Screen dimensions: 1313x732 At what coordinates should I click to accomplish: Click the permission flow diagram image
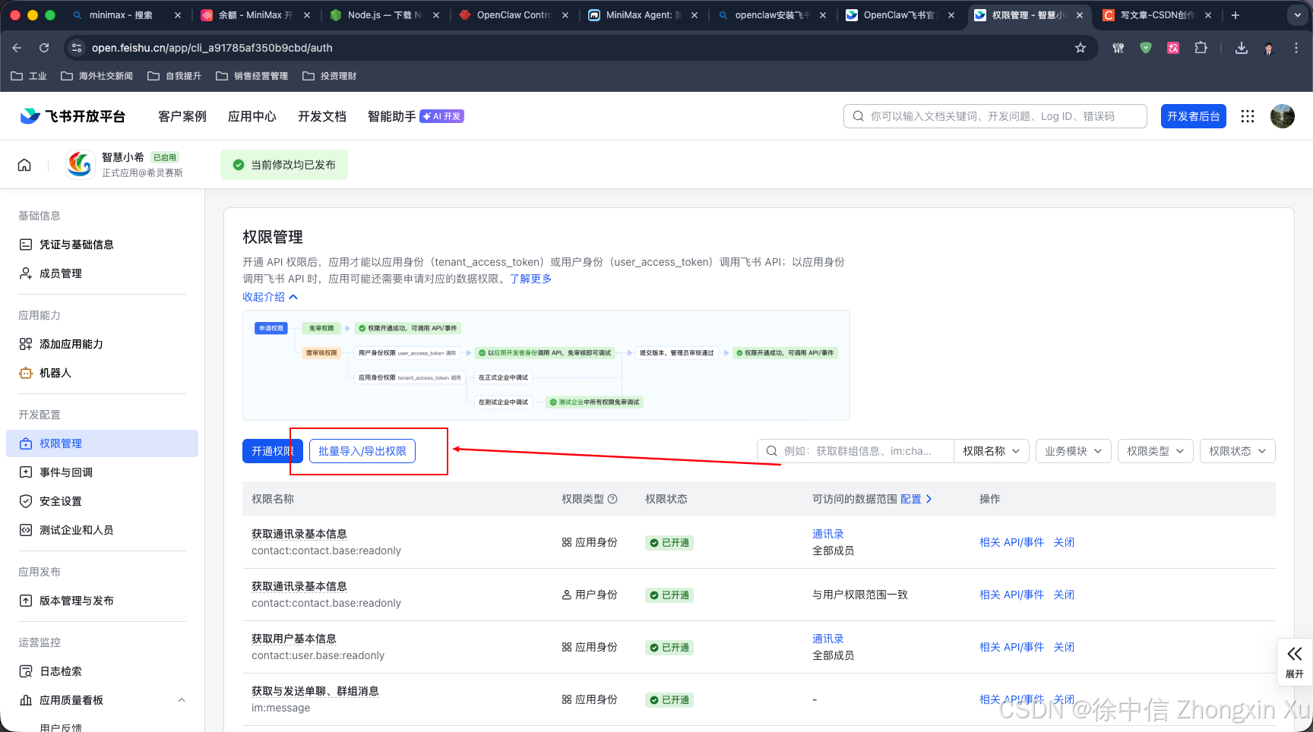(x=546, y=365)
